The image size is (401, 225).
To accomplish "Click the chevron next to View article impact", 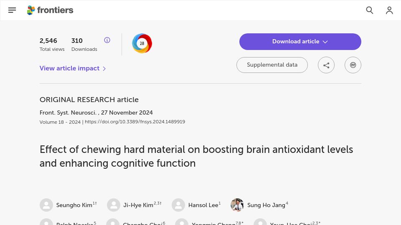I will point(104,69).
